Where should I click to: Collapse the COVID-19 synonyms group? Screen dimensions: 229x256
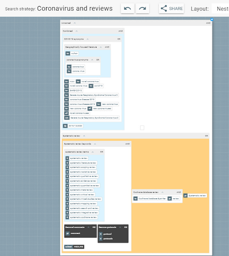(88, 39)
